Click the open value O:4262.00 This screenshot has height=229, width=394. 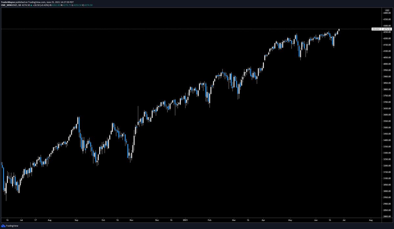55,5
